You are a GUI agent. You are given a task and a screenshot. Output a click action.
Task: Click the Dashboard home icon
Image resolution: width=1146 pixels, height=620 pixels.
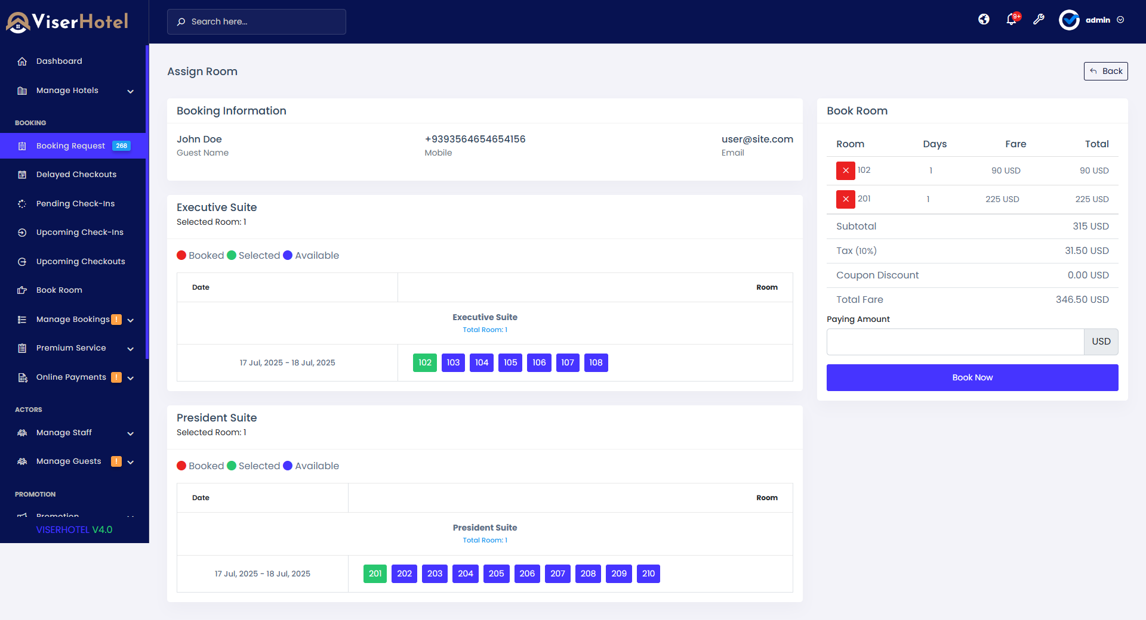[22, 61]
